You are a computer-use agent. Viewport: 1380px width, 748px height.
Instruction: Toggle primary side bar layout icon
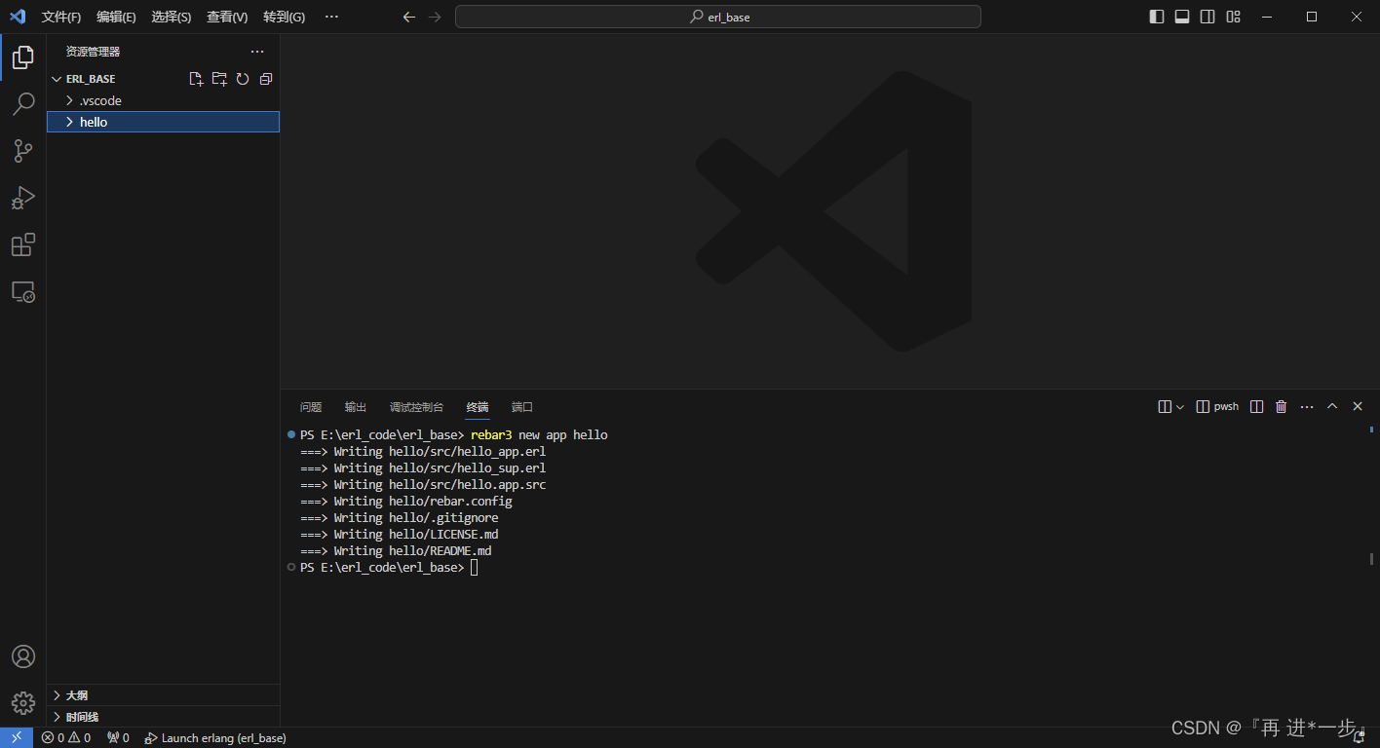(x=1157, y=17)
